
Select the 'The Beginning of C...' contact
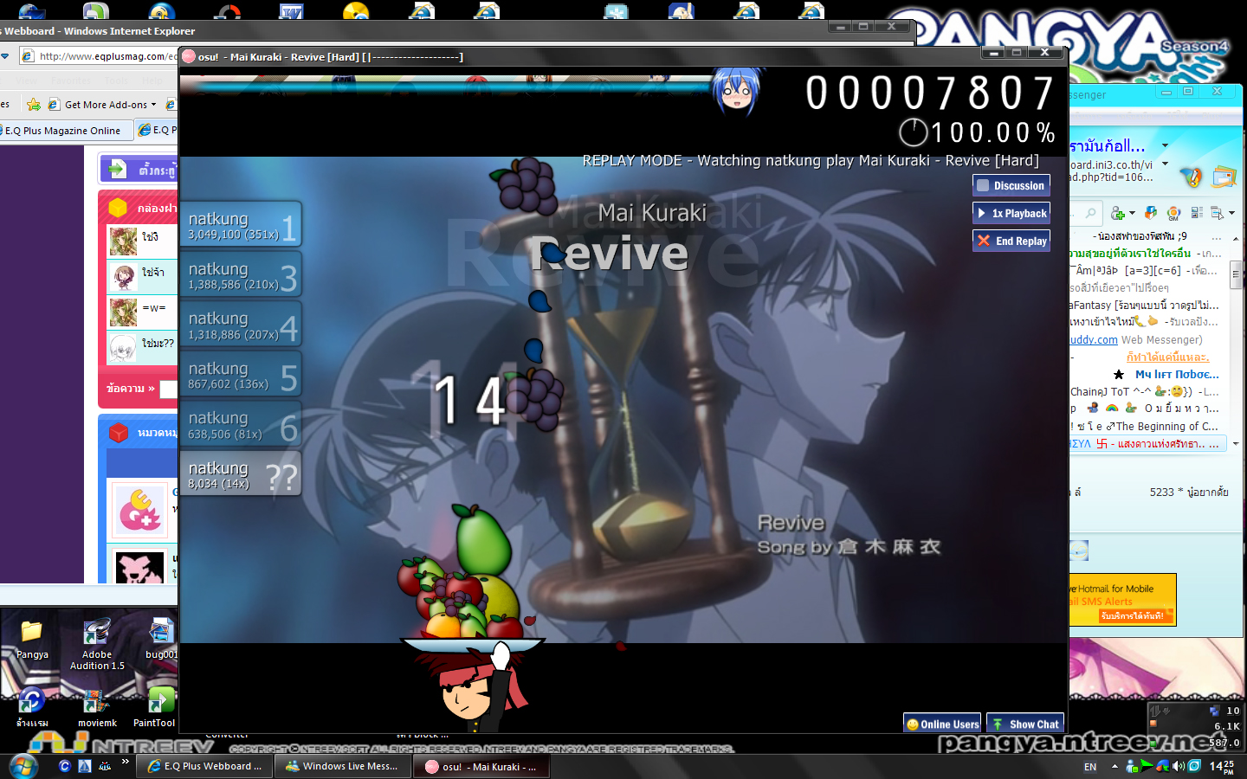click(1144, 427)
